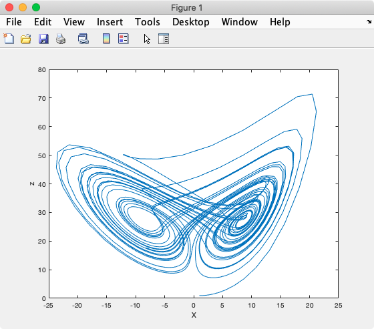Screen dimensions: 374x329
Task: Minimize the Figure 1 window with the yellow button
Action: (x=23, y=7)
